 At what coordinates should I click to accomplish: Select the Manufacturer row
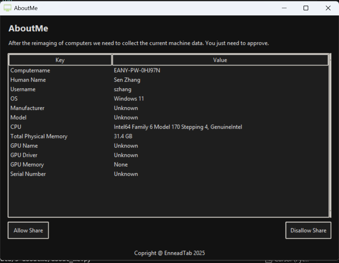pyautogui.click(x=27, y=108)
